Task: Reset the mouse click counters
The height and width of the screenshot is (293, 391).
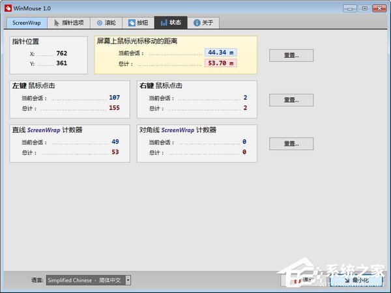Action: [x=291, y=100]
